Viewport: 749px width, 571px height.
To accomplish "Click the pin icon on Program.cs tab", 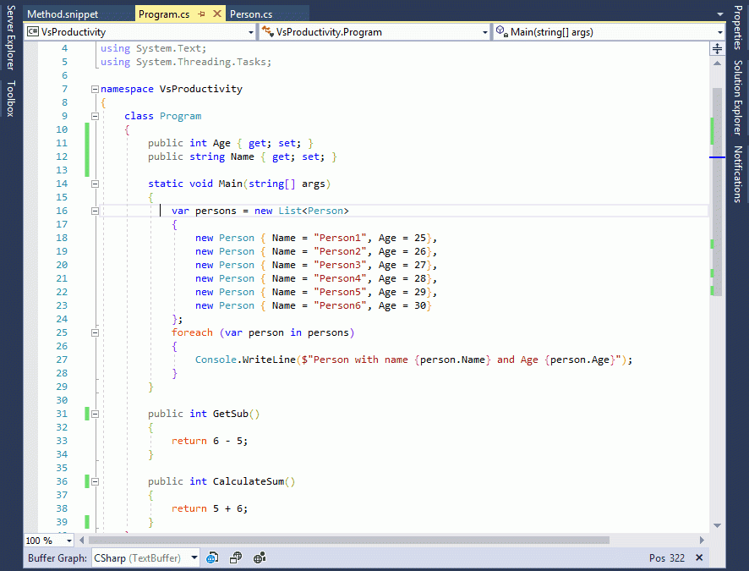I will pos(201,15).
